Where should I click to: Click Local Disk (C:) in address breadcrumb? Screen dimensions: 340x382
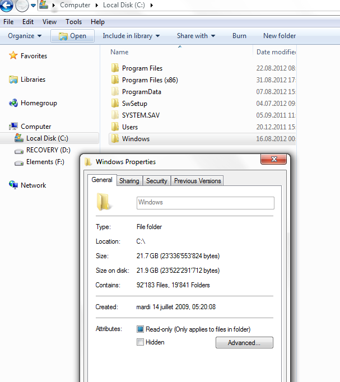pos(124,5)
